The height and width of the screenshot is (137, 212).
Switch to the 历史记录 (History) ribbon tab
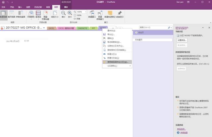coord(38,7)
